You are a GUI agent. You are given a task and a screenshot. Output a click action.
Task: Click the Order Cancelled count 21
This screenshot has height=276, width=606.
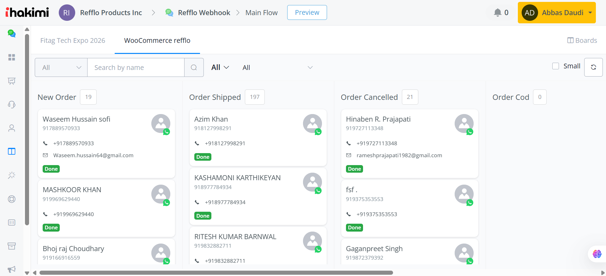click(x=410, y=97)
